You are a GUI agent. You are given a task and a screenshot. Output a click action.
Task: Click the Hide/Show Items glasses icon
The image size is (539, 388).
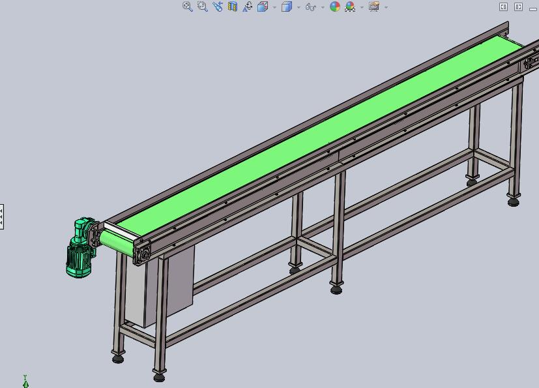(311, 7)
